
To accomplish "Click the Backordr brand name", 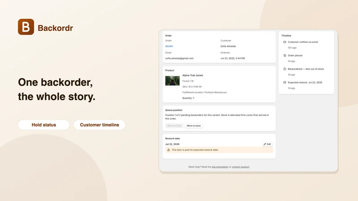I will pyautogui.click(x=55, y=28).
